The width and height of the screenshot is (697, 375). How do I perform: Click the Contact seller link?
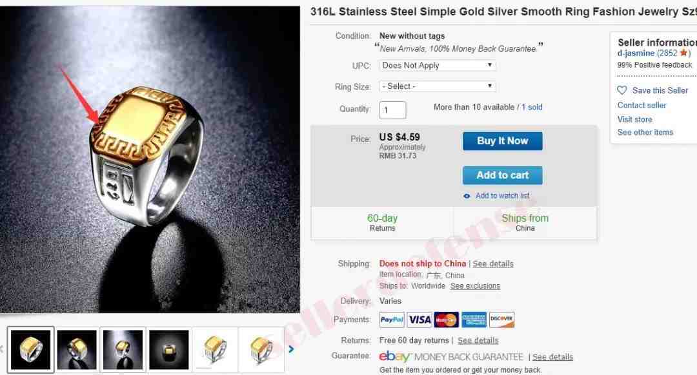[641, 105]
